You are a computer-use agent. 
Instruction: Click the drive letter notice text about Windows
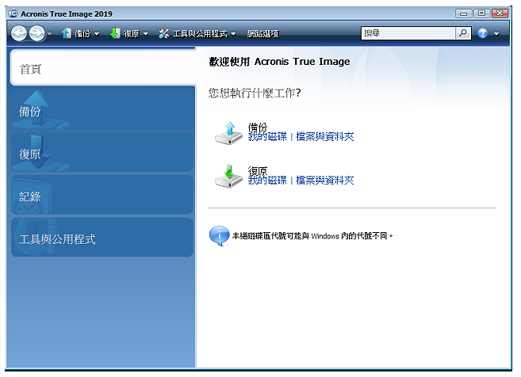[x=312, y=236]
